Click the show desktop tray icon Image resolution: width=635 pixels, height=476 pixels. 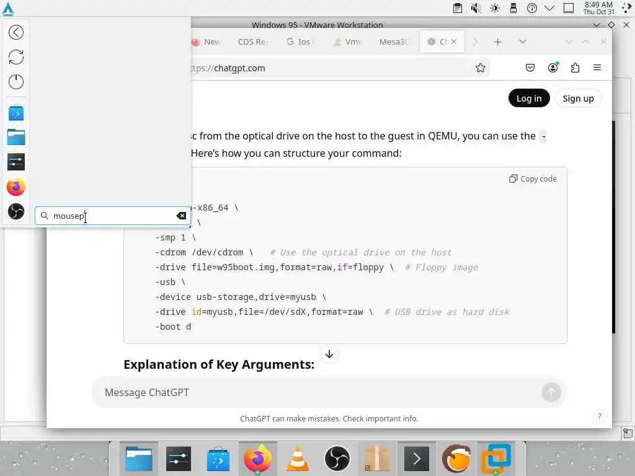(569, 8)
